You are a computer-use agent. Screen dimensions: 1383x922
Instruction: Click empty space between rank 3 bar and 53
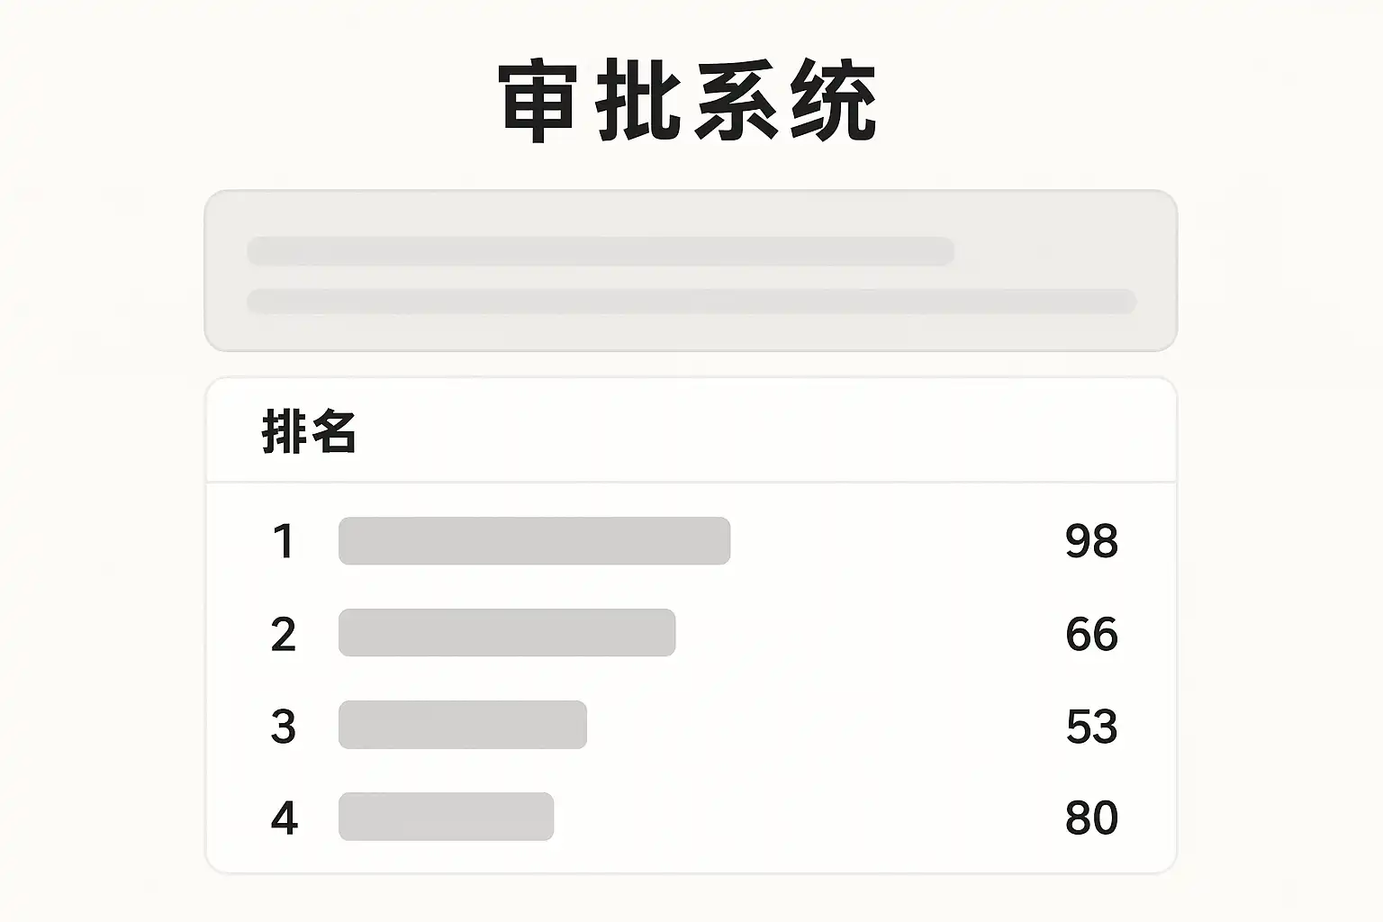coord(824,726)
